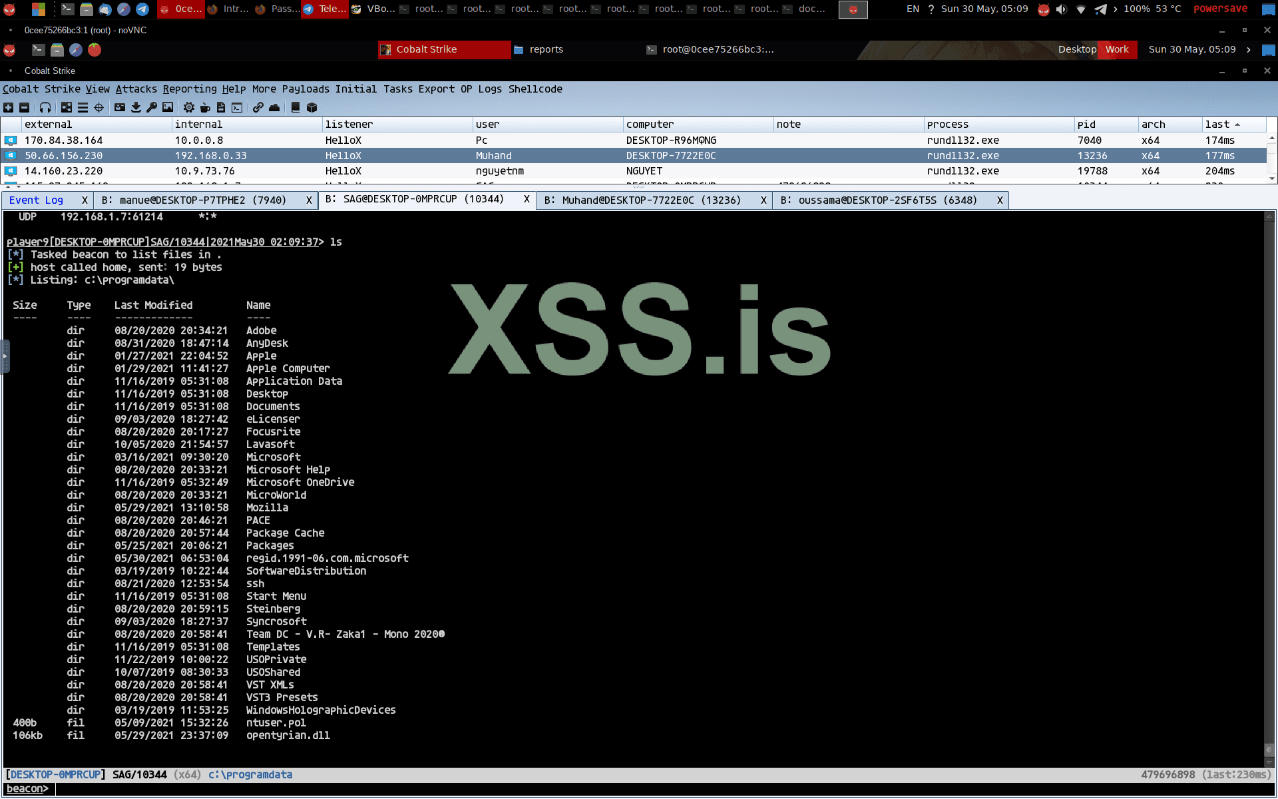
Task: Close the oussama@DESKTOP-2SF6T5S beacon tab
Action: [x=999, y=200]
